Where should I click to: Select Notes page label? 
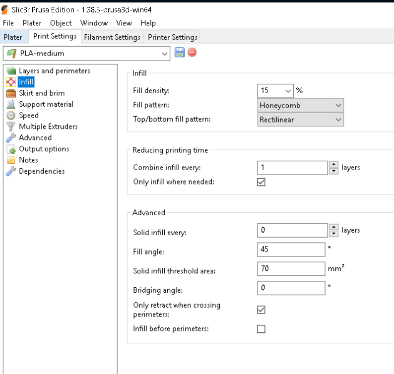tap(28, 160)
